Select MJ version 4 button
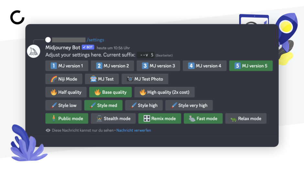Image resolution: width=304 pixels, height=171 pixels. point(204,66)
